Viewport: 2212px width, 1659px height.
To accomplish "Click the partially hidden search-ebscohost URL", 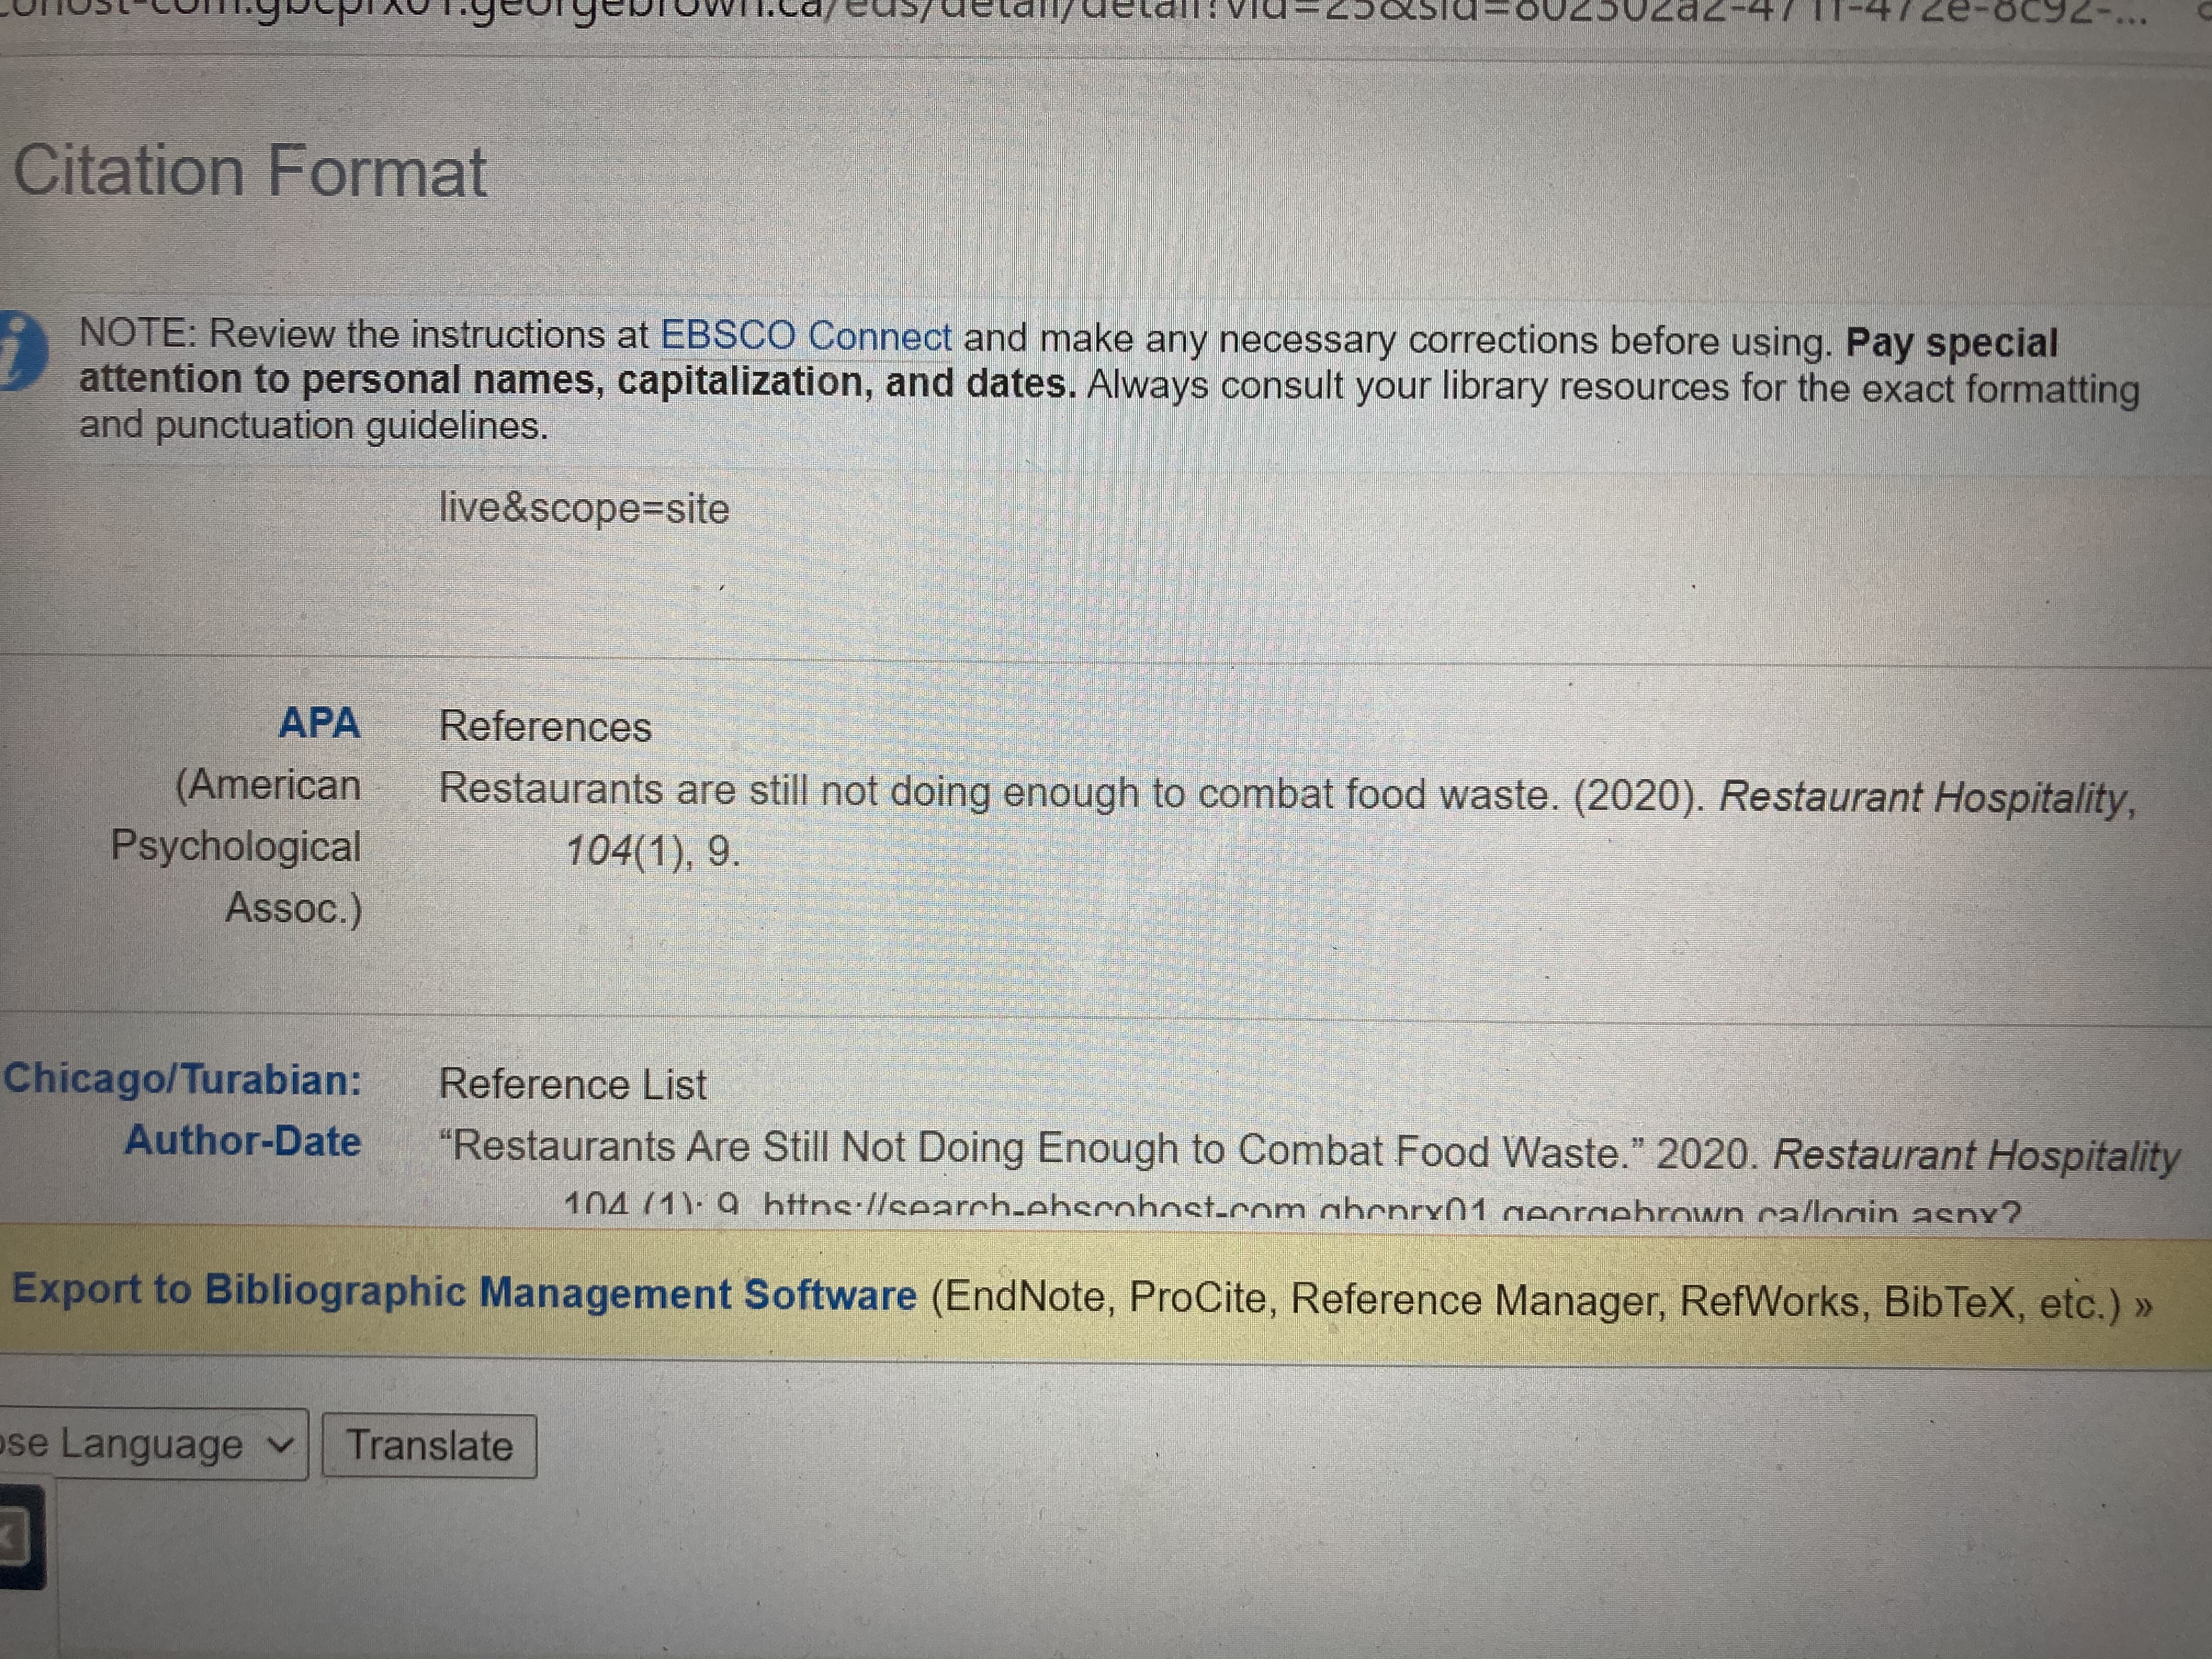I will (x=1390, y=1211).
